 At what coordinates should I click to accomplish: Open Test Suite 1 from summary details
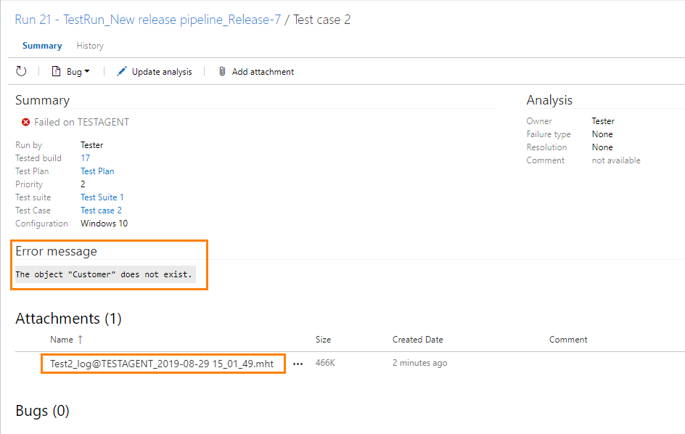pos(102,197)
